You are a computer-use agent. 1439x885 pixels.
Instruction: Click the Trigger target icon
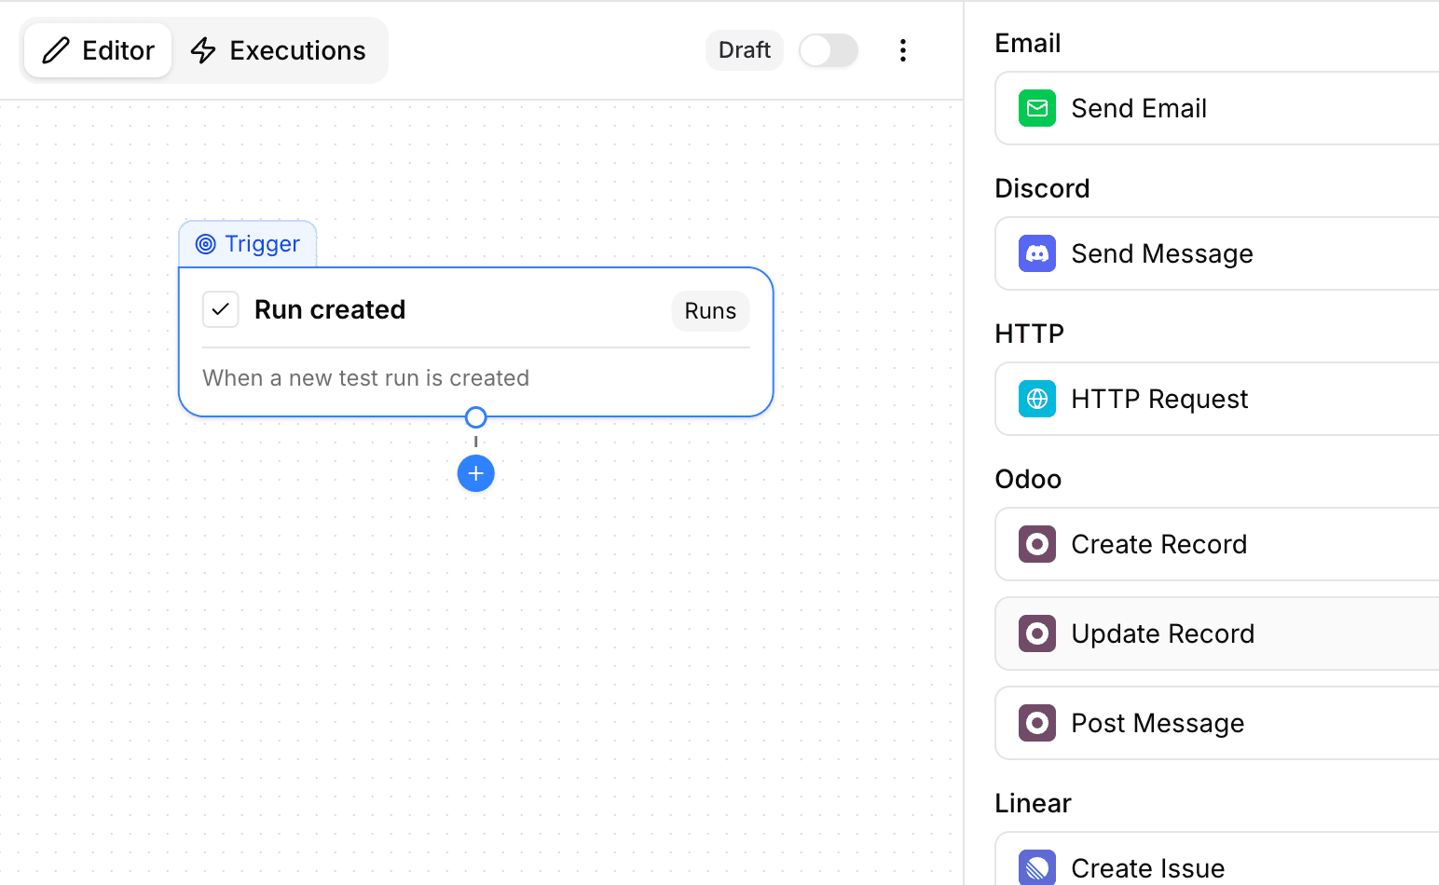[205, 244]
